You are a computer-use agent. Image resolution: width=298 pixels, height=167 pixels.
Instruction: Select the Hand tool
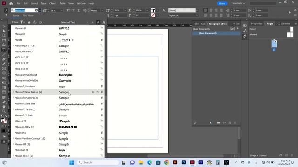[4, 107]
